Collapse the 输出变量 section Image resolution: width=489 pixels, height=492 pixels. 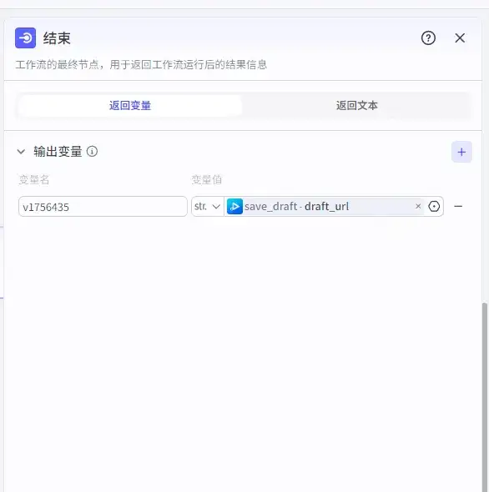(21, 152)
